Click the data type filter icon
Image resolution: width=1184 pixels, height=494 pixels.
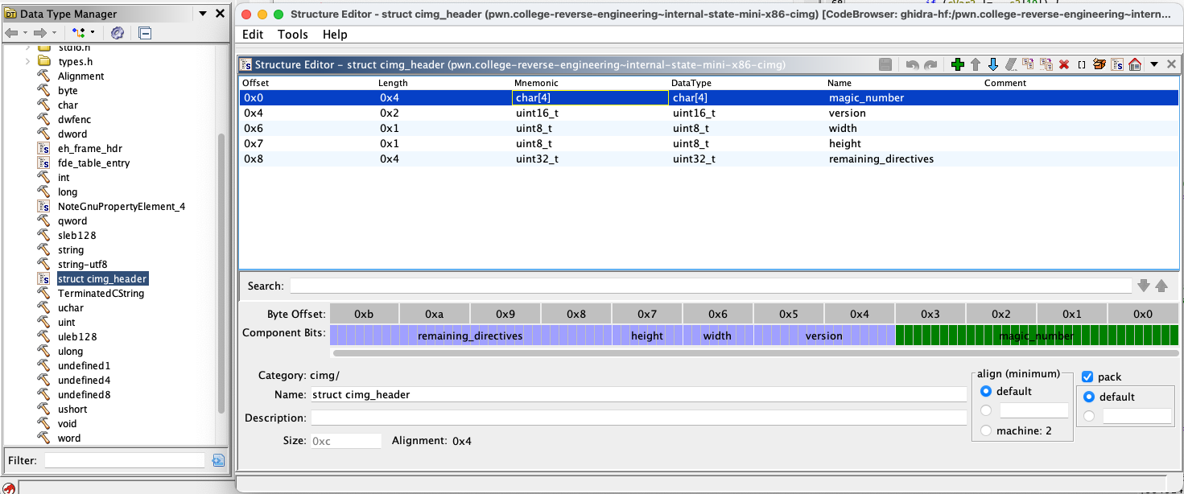(x=79, y=33)
